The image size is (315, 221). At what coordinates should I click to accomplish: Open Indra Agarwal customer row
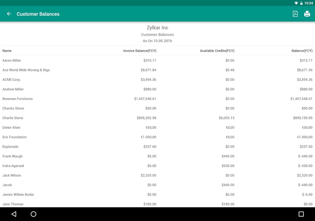157,166
